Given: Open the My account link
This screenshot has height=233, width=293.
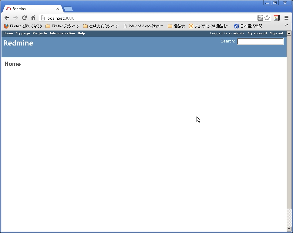Looking at the screenshot, I should click(x=257, y=33).
